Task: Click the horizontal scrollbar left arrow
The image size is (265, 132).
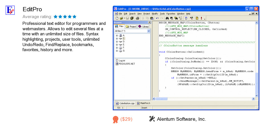Action: (x=154, y=99)
